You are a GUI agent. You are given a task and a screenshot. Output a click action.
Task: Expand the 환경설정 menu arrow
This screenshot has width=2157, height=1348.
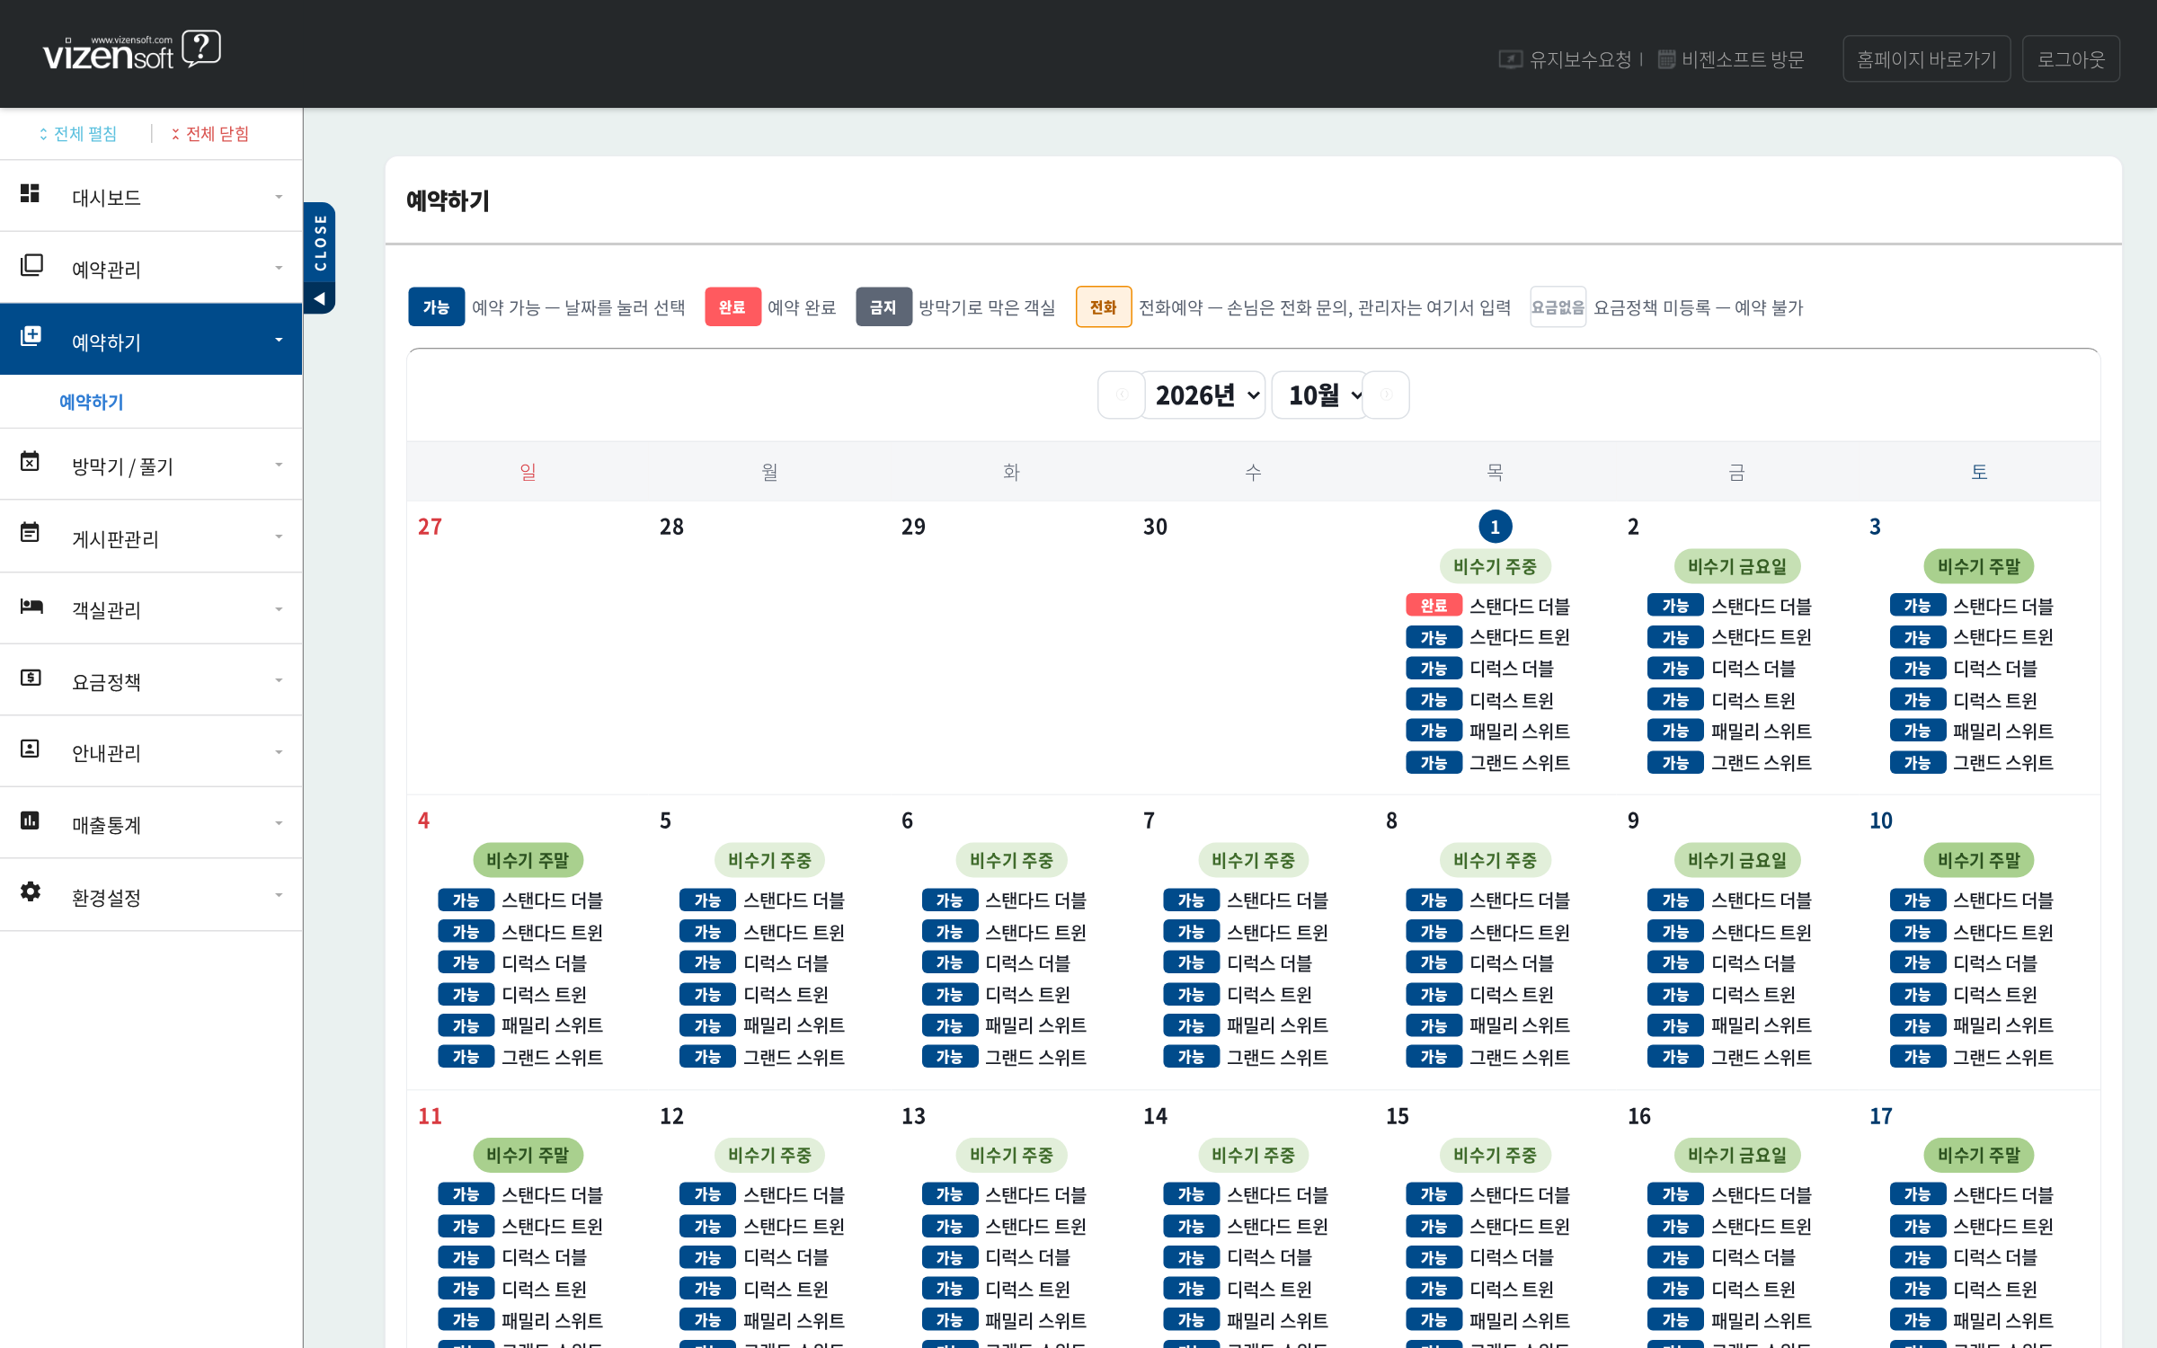(279, 895)
